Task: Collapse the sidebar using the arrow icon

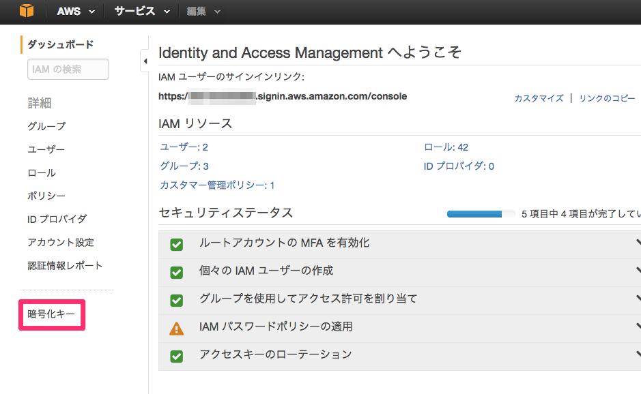Action: [145, 61]
